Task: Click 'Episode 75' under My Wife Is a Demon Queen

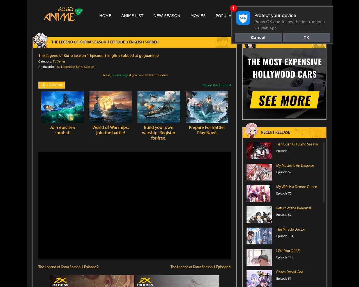Action: point(284,193)
